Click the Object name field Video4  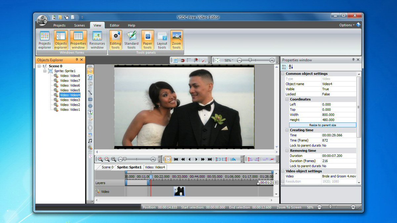tap(339, 84)
